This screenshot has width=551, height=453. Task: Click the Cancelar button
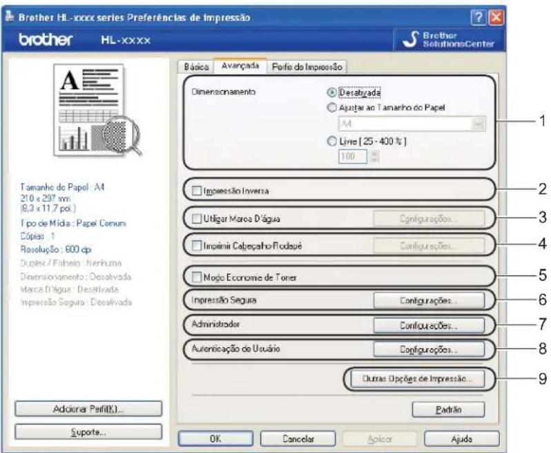click(298, 438)
